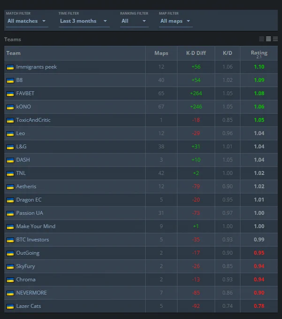Click the -79 K-D Diff for Aetheris
The height and width of the screenshot is (319, 282).
click(x=196, y=186)
